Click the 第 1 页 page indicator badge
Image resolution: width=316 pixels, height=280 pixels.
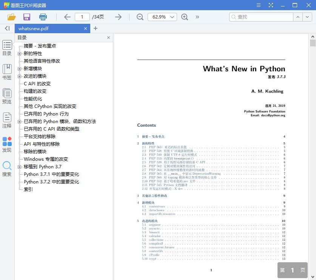(293, 270)
